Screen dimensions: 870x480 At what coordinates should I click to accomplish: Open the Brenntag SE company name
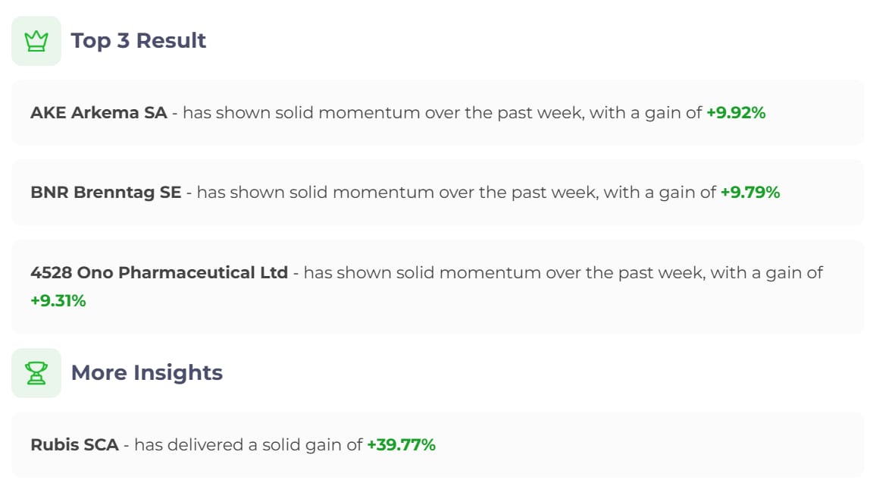tap(127, 193)
